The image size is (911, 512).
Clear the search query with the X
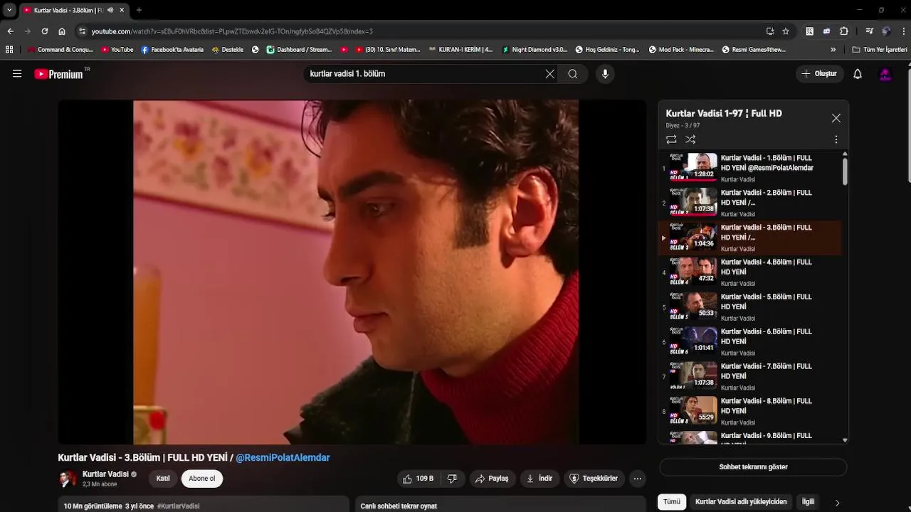549,74
